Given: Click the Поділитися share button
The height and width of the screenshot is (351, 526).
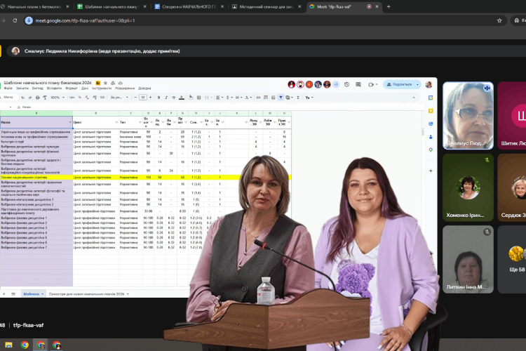Looking at the screenshot, I should tap(403, 84).
